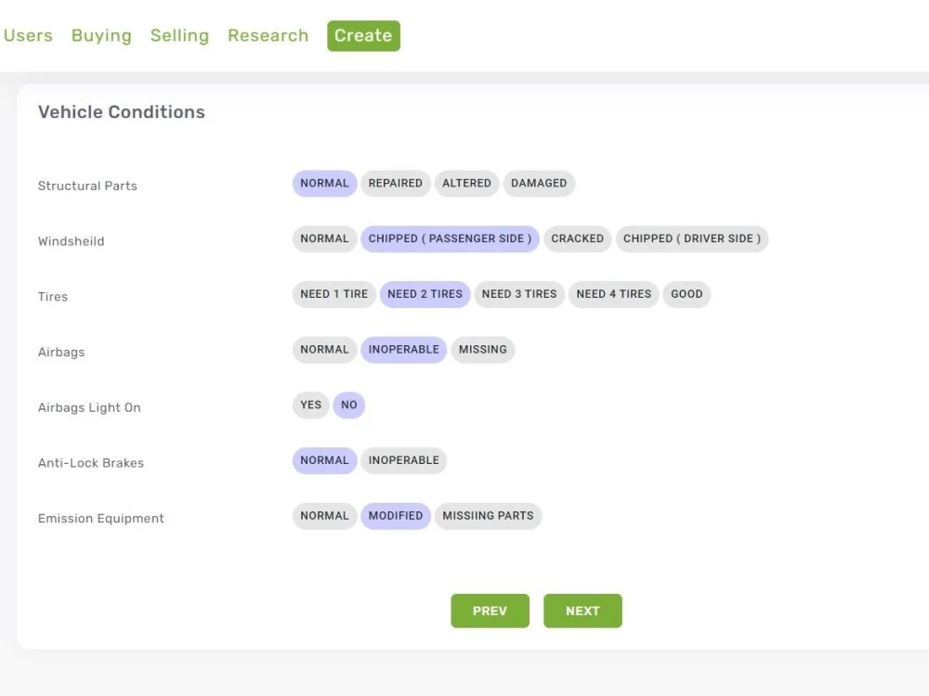Mark Airbags as MISSING
929x696 pixels.
(483, 350)
